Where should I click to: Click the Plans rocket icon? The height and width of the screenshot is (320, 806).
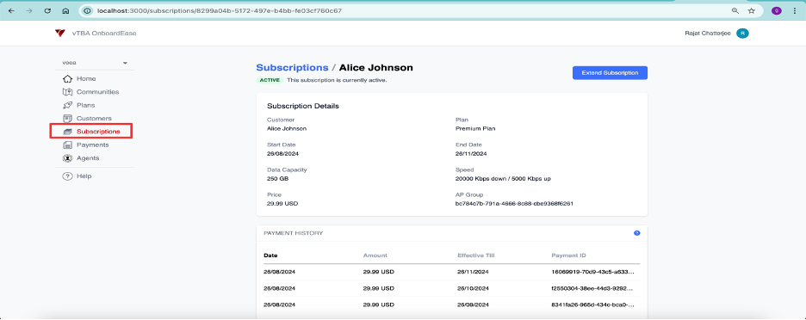[67, 105]
